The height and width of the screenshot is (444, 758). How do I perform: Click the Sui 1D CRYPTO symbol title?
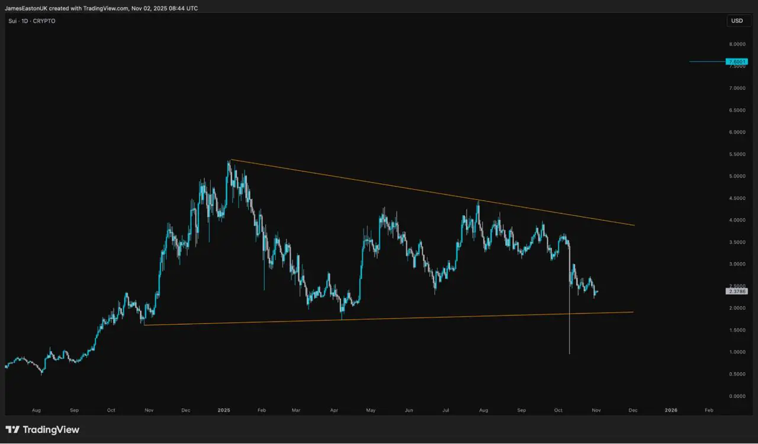[32, 21]
